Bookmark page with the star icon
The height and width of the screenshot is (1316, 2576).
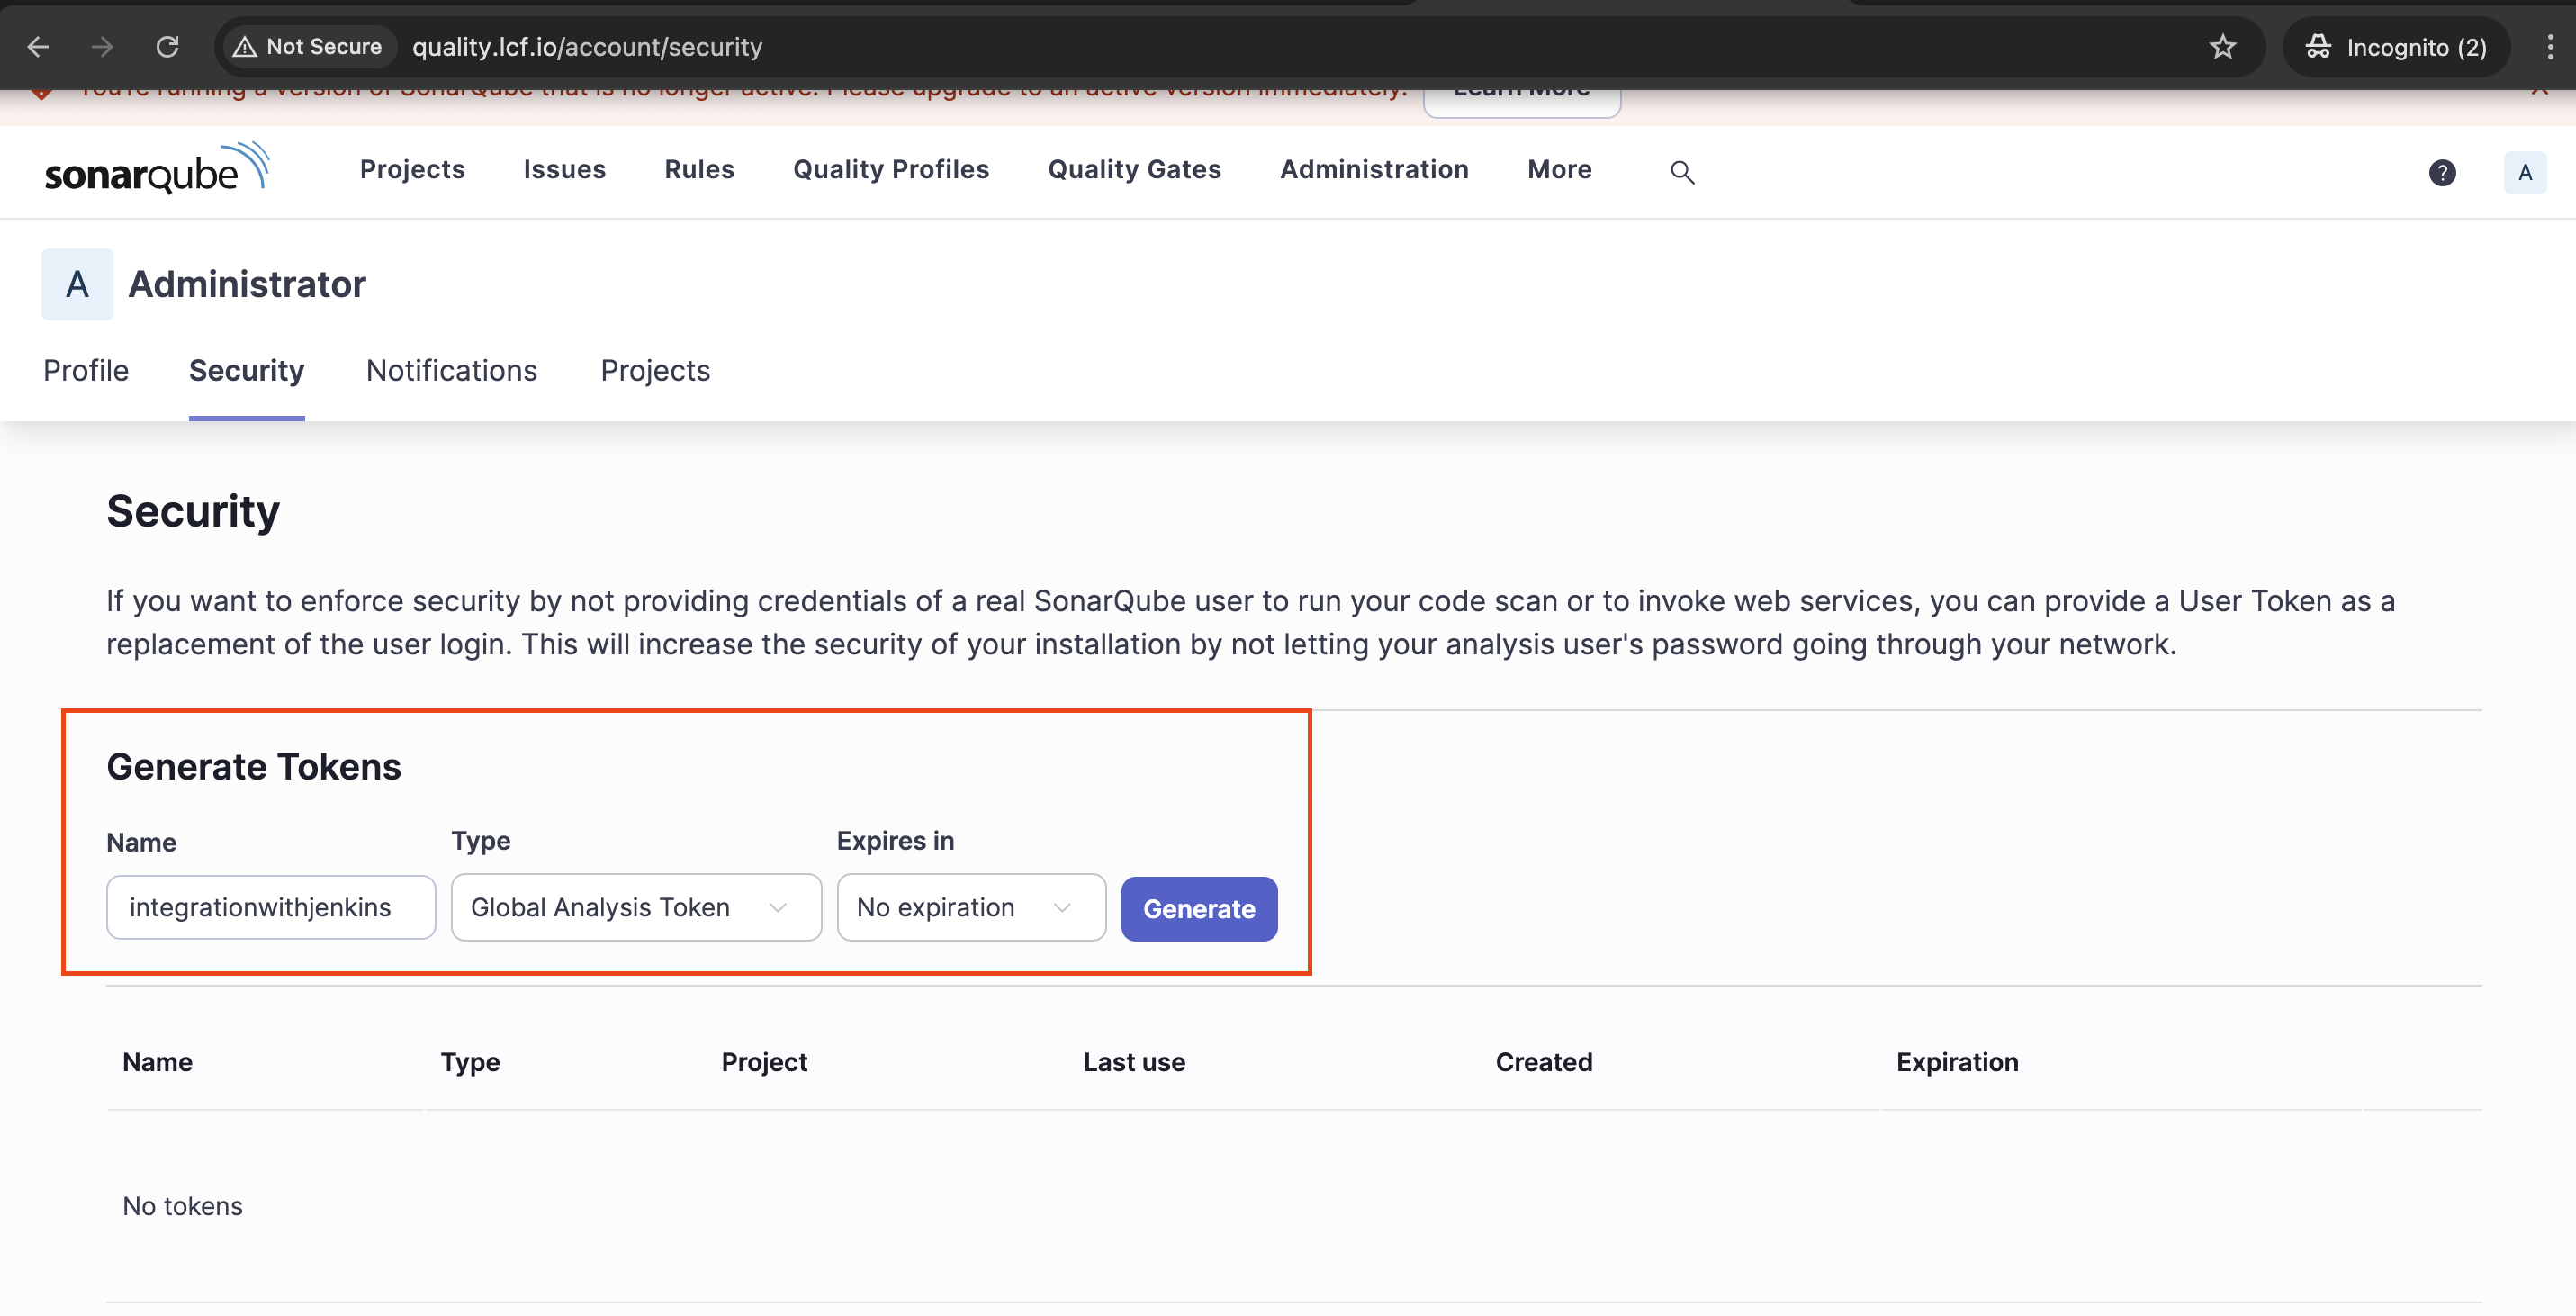2222,47
